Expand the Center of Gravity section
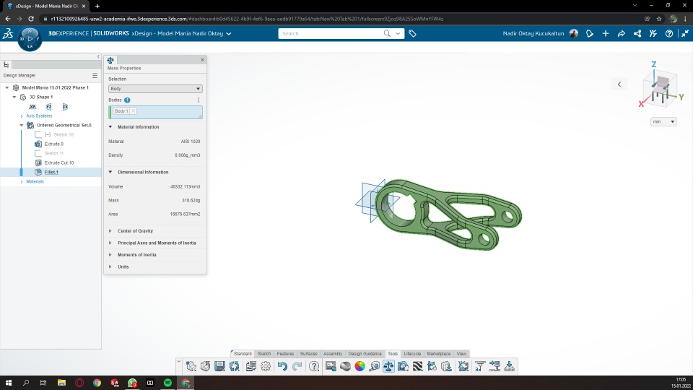The width and height of the screenshot is (693, 390). [x=110, y=231]
